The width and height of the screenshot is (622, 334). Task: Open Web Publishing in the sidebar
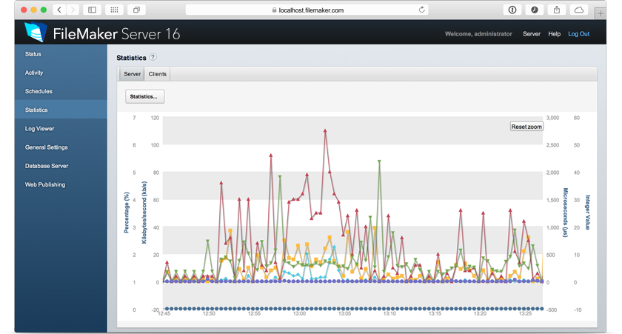[45, 184]
